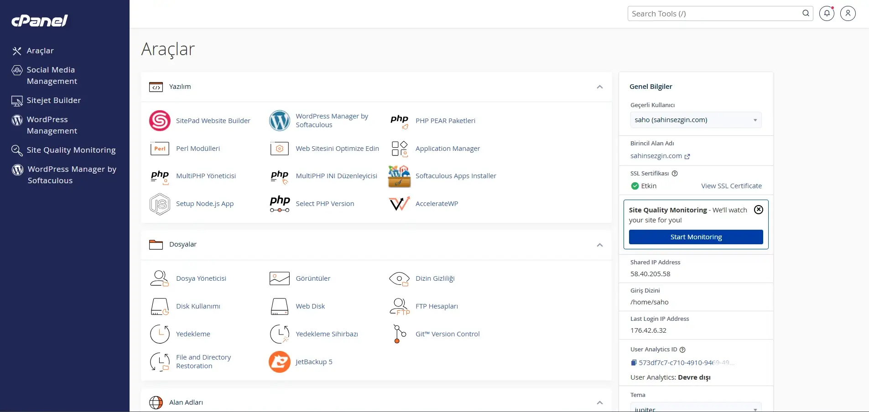
Task: Open MultiPHP INI Düzenleyicisi icon
Action: tap(280, 176)
